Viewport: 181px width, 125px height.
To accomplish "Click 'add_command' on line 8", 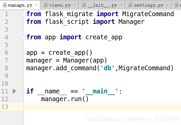I will (76, 68).
